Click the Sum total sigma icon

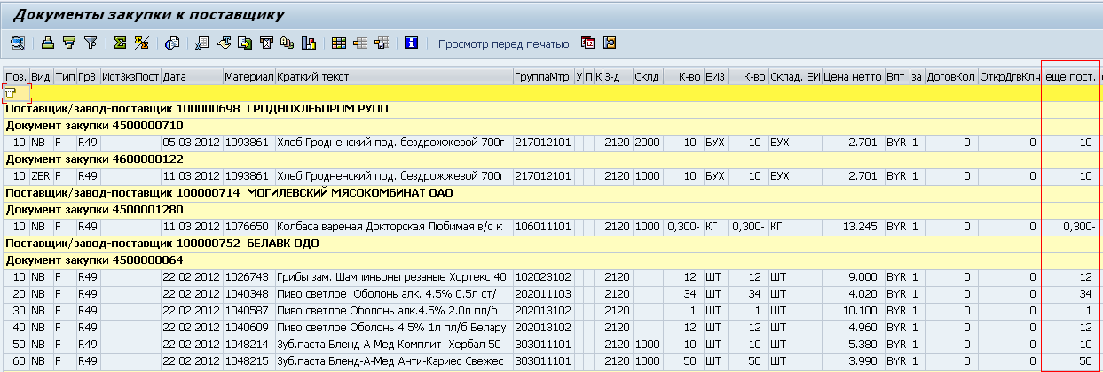(x=120, y=43)
